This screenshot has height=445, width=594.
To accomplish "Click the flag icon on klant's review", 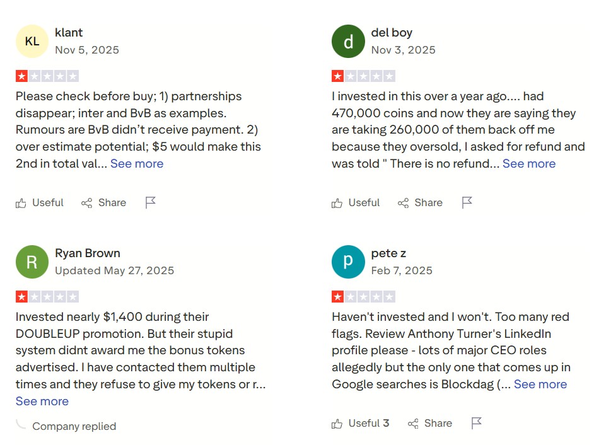I will point(151,202).
